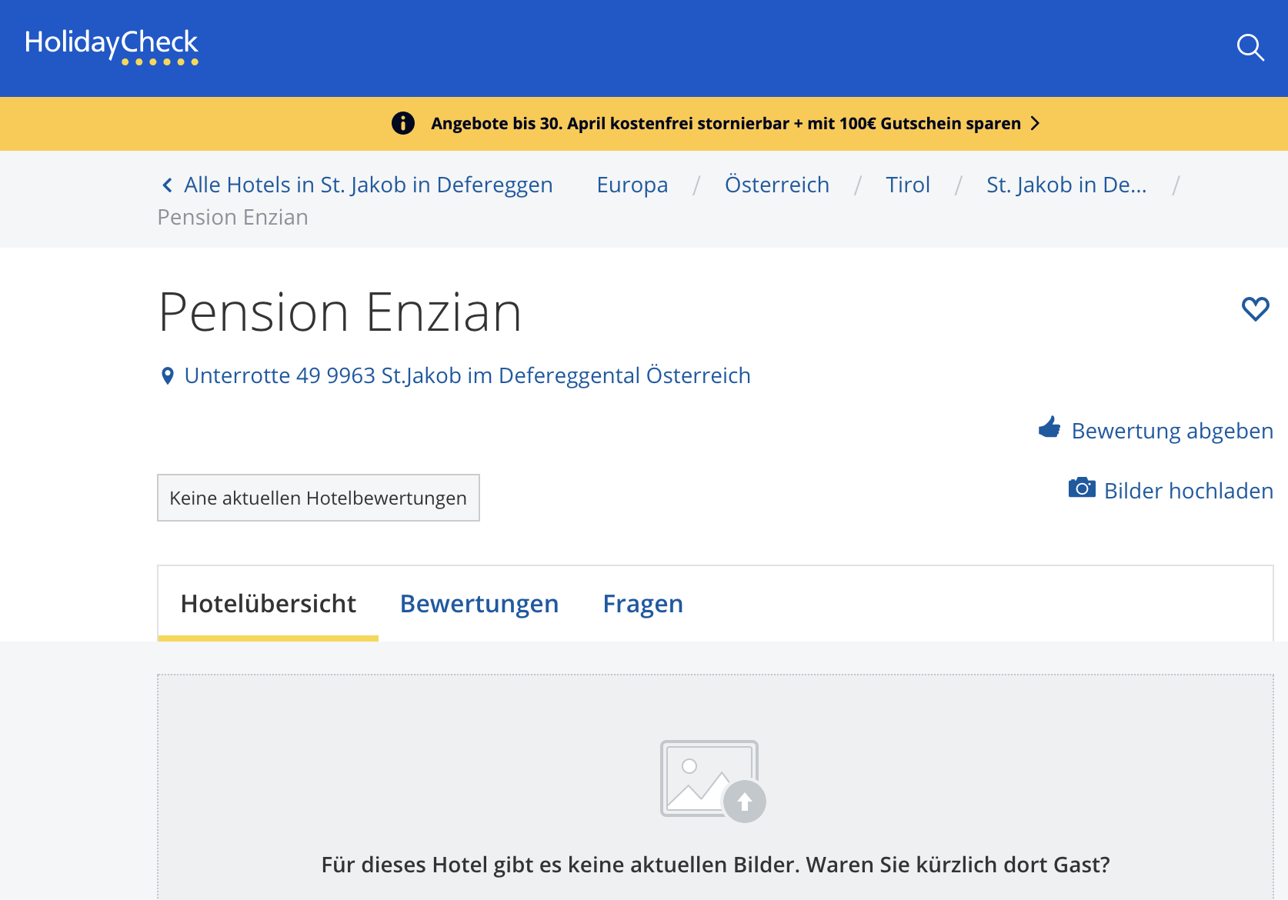Open the St. Jakob in De... breadcrumb

(1066, 185)
